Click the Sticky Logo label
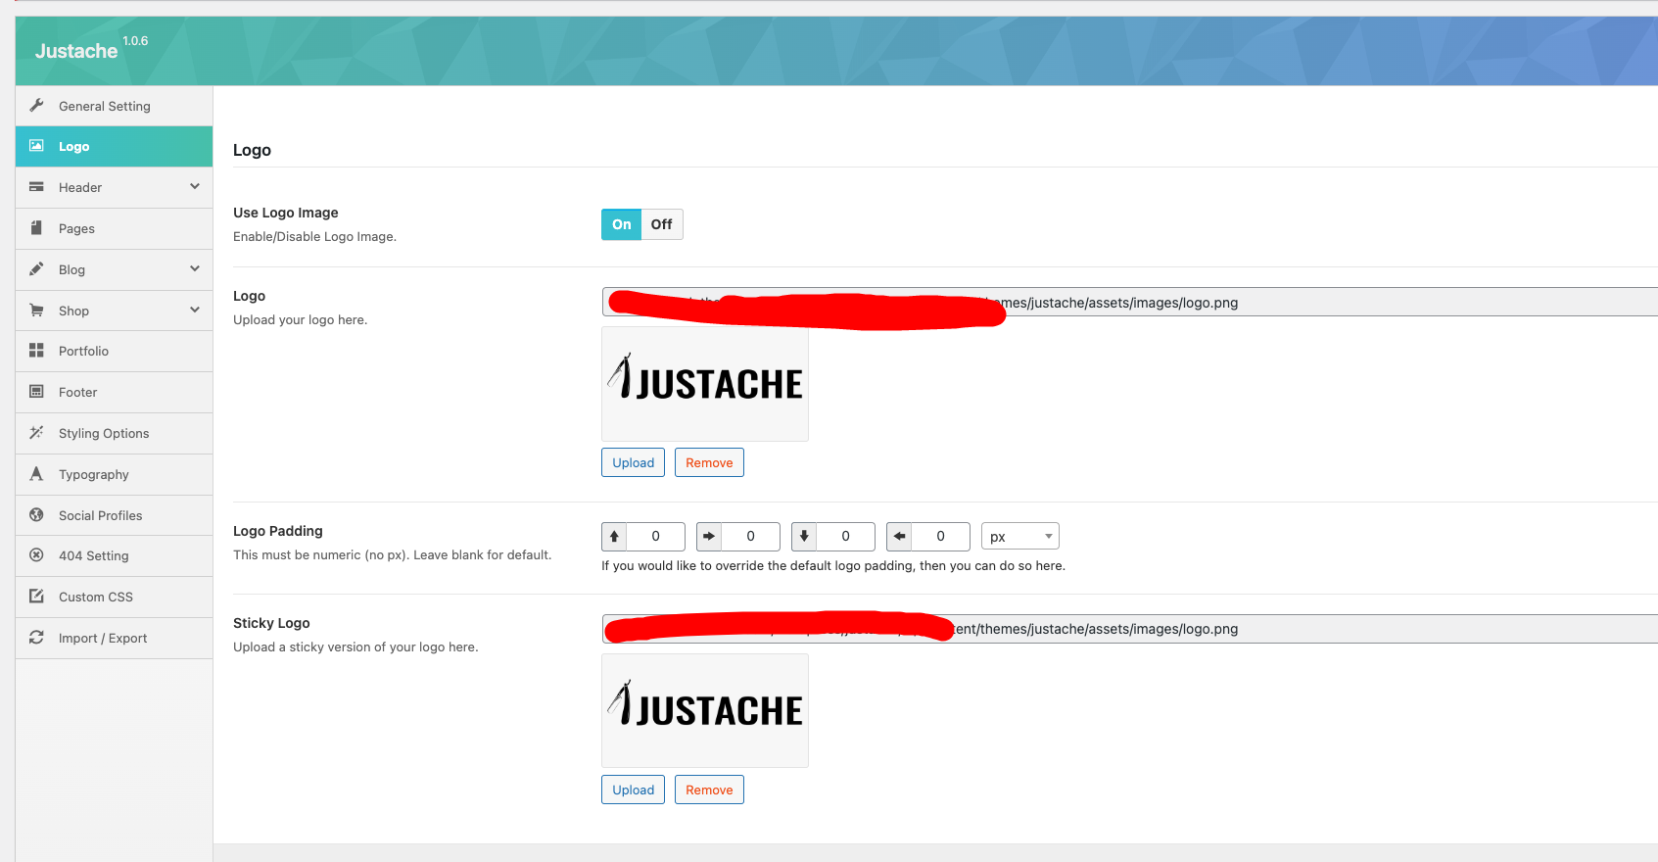The height and width of the screenshot is (862, 1658). click(271, 623)
